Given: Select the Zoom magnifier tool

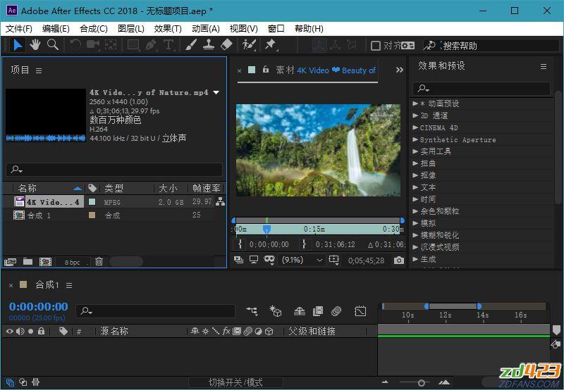Looking at the screenshot, I should coord(53,45).
